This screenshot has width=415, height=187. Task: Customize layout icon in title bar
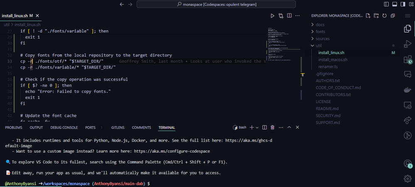[411, 4]
